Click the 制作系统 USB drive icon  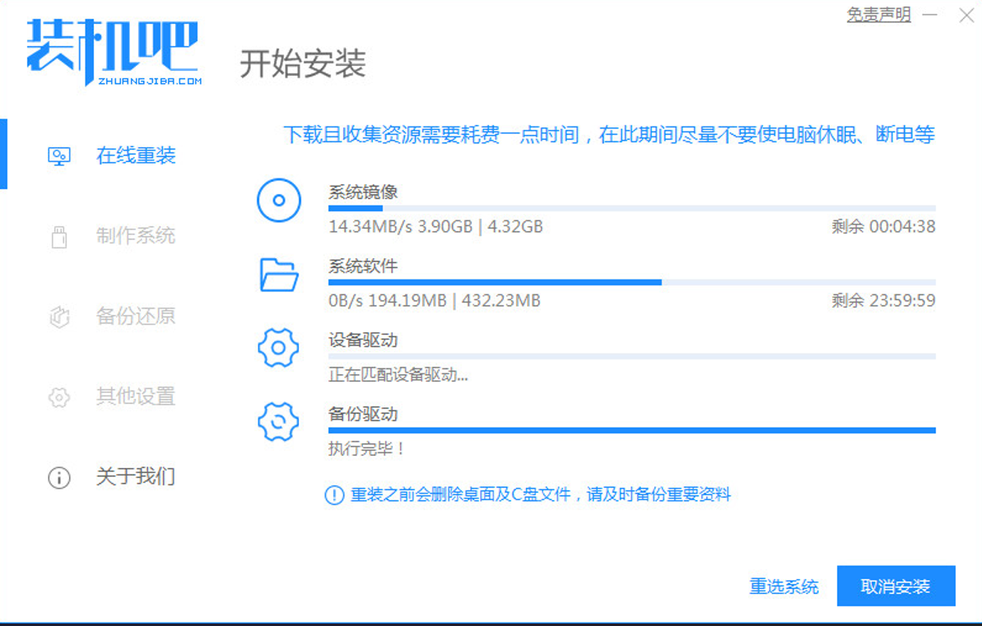pos(59,237)
